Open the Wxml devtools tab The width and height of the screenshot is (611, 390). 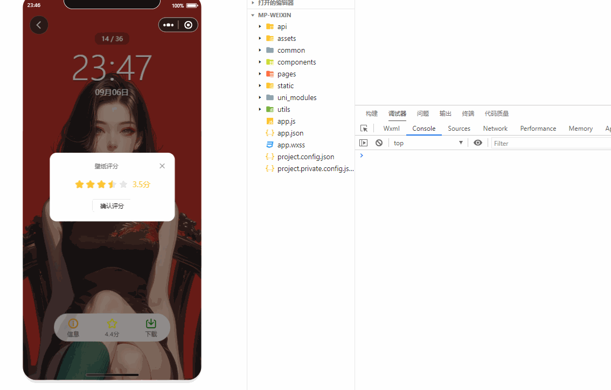click(391, 129)
